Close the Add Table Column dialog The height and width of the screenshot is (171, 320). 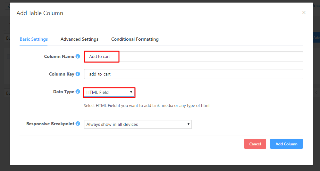(x=304, y=12)
